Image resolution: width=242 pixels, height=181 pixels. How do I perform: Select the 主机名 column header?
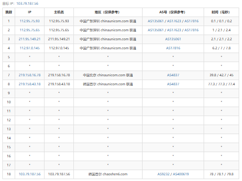(59, 12)
